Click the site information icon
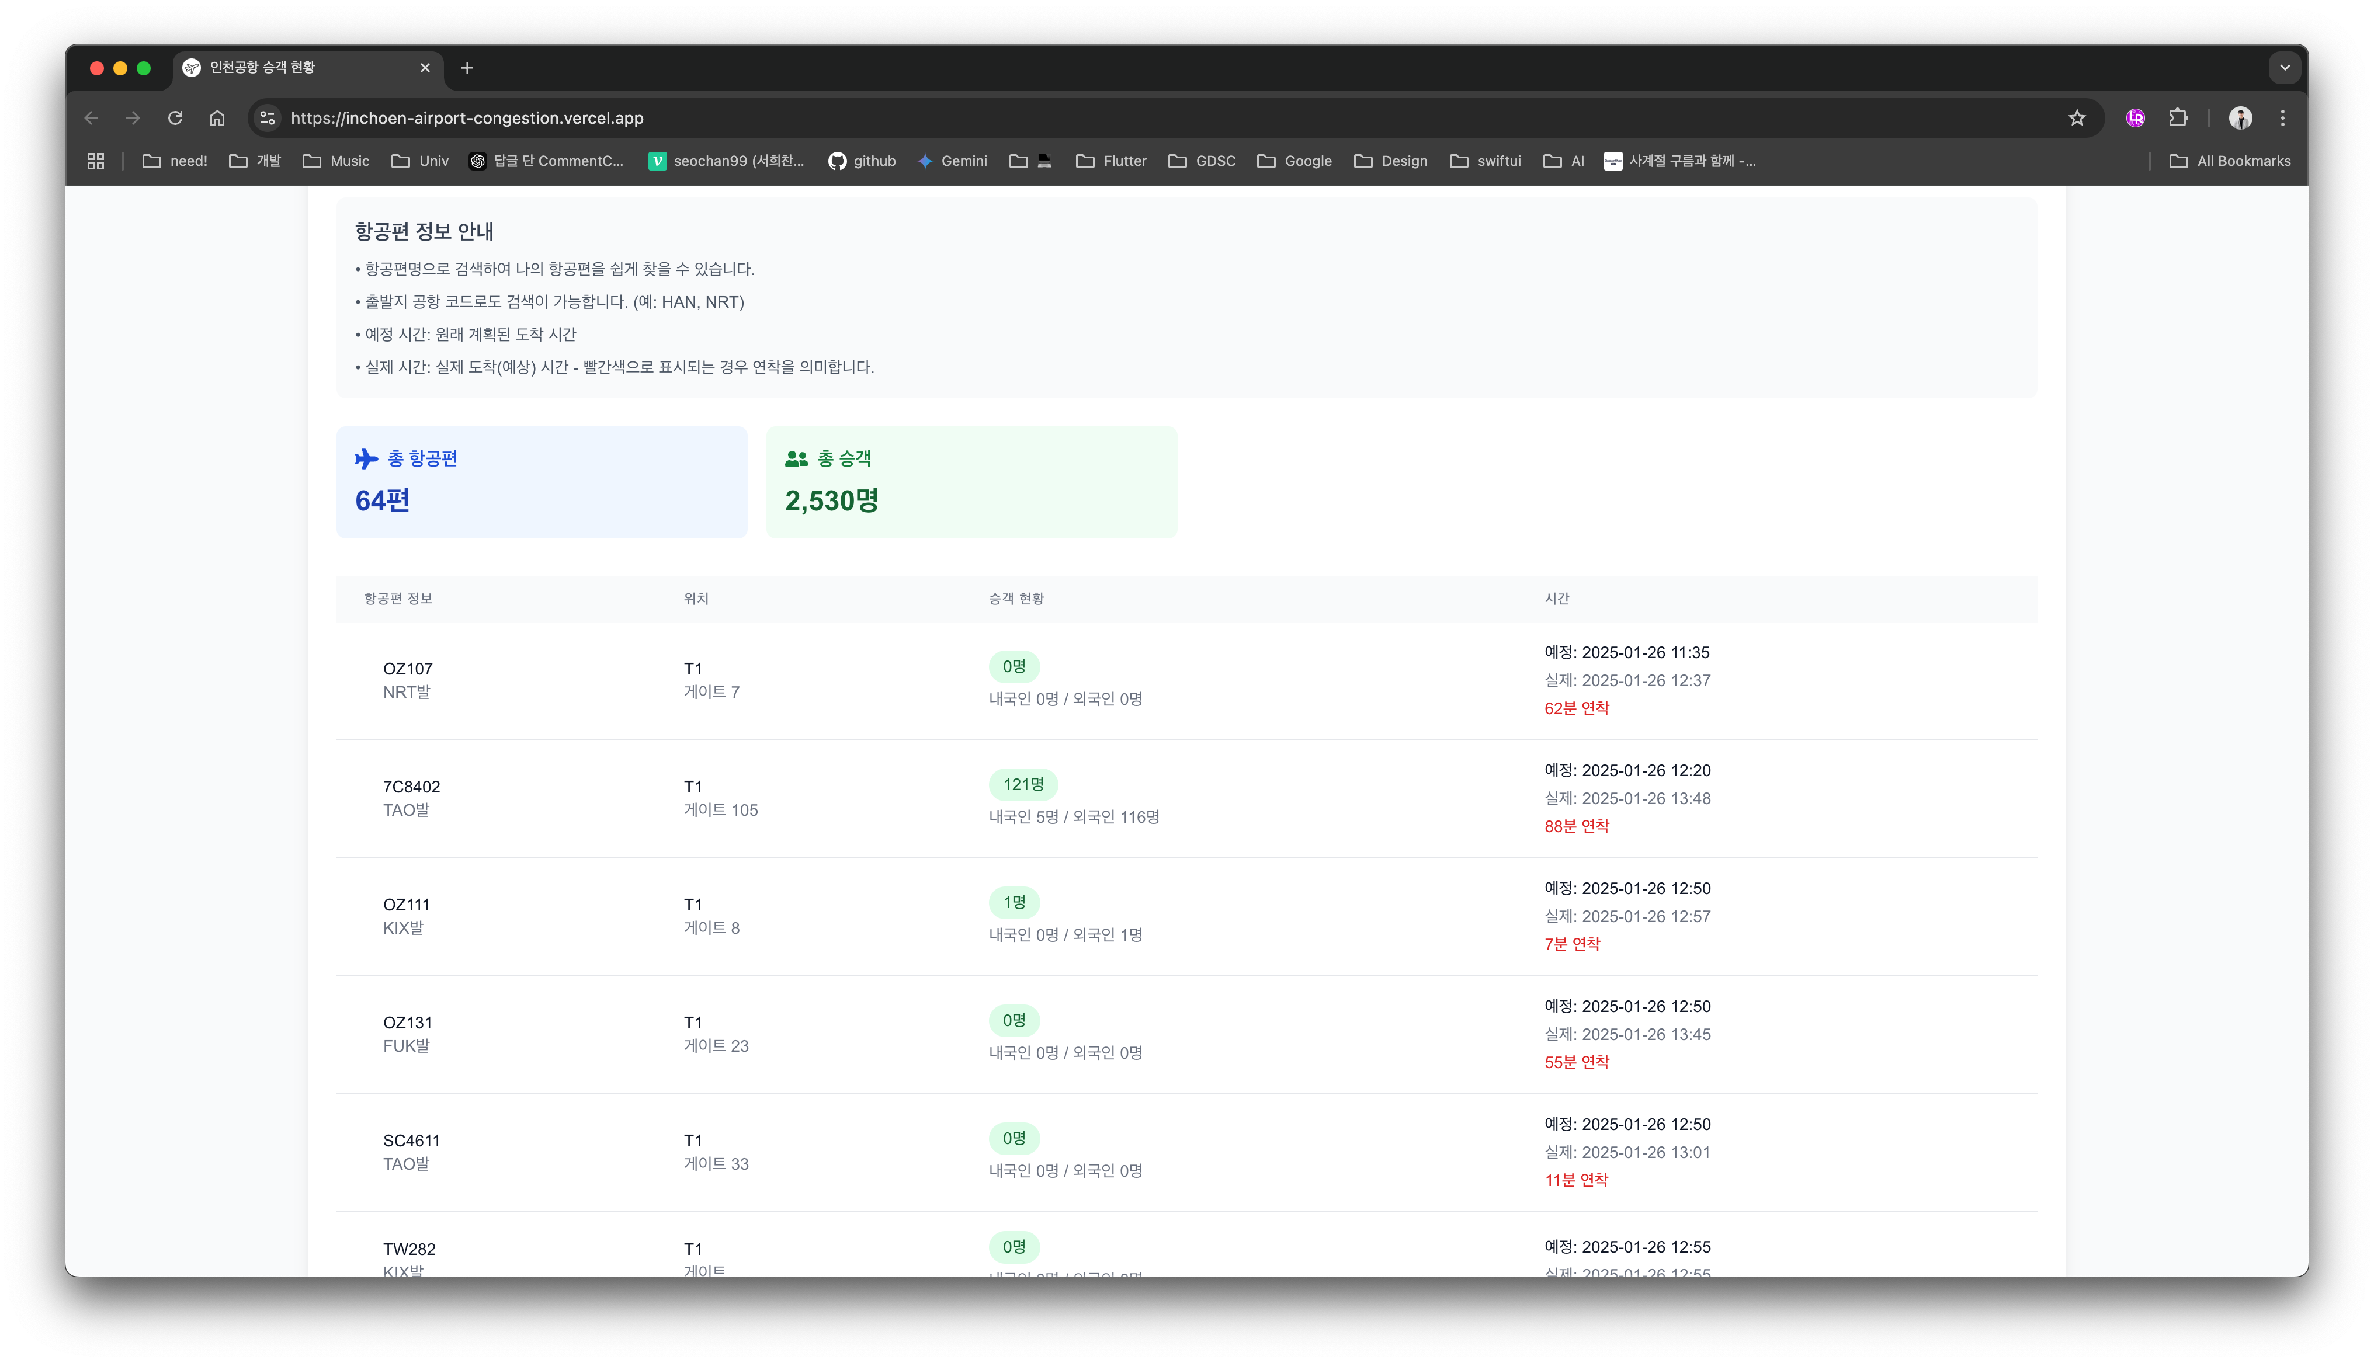The image size is (2374, 1363). [x=268, y=118]
